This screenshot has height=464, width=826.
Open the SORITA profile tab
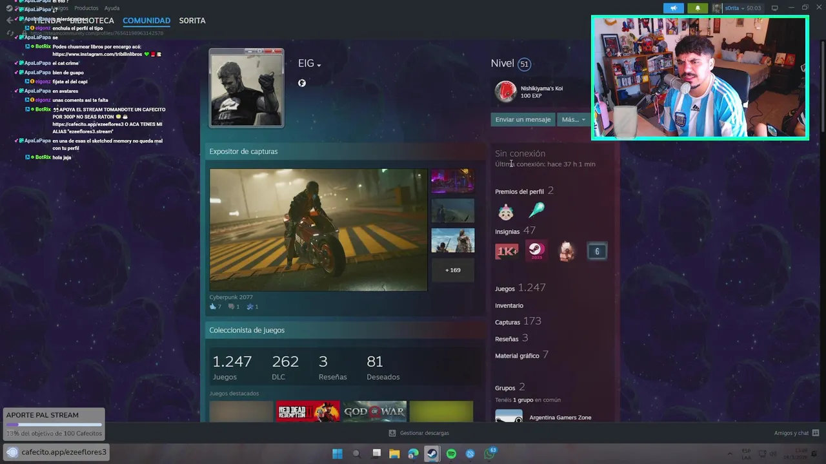pyautogui.click(x=192, y=21)
